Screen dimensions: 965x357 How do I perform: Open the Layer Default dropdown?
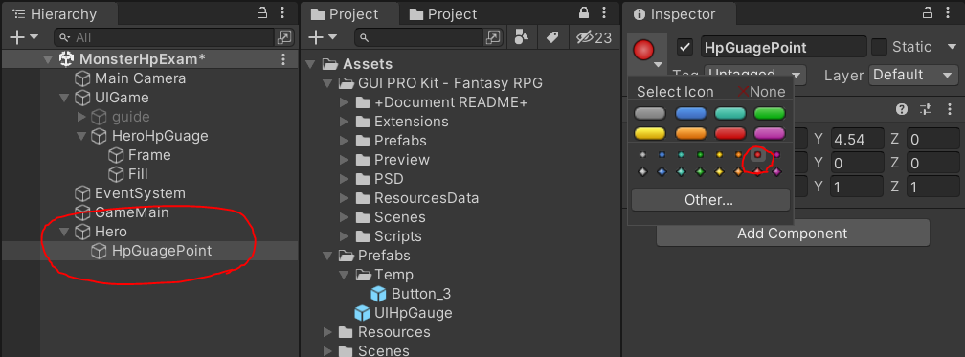click(x=912, y=75)
